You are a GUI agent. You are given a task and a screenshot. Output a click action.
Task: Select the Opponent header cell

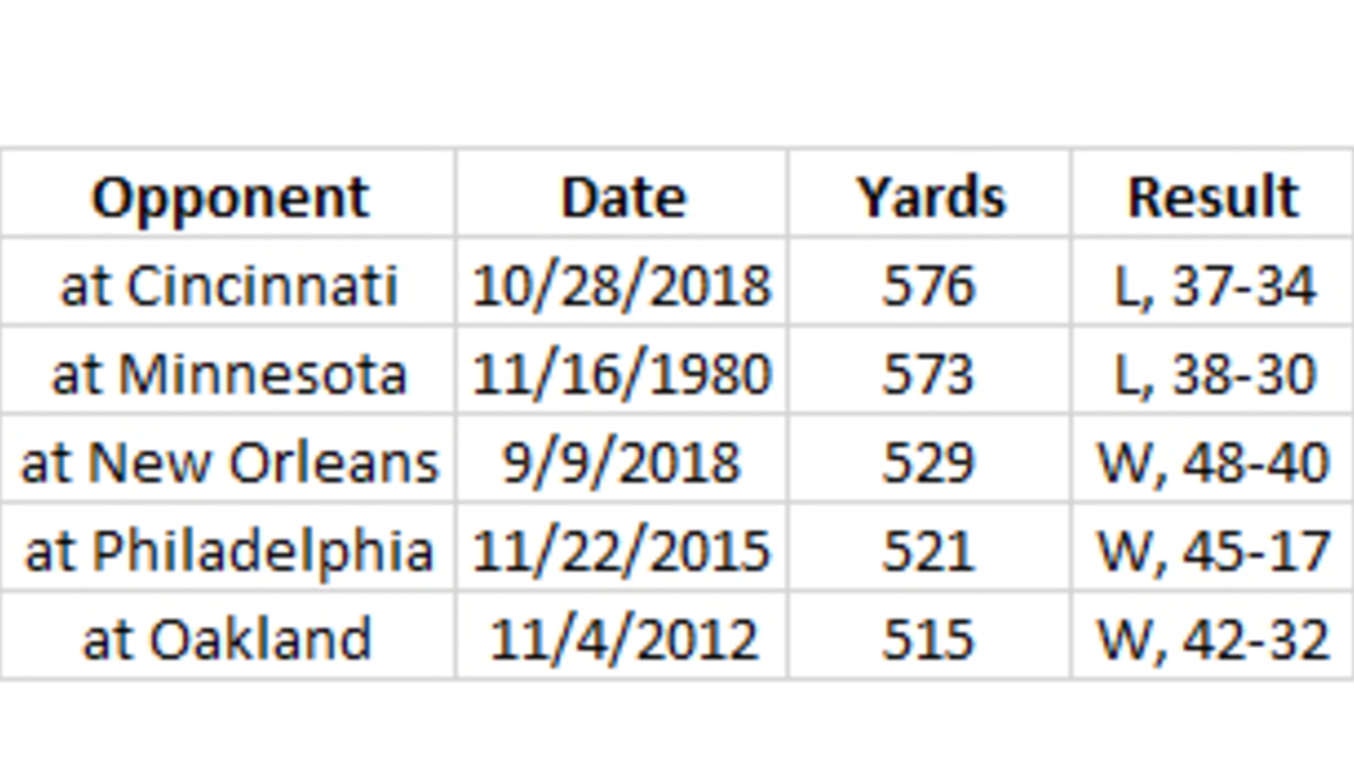pyautogui.click(x=227, y=193)
